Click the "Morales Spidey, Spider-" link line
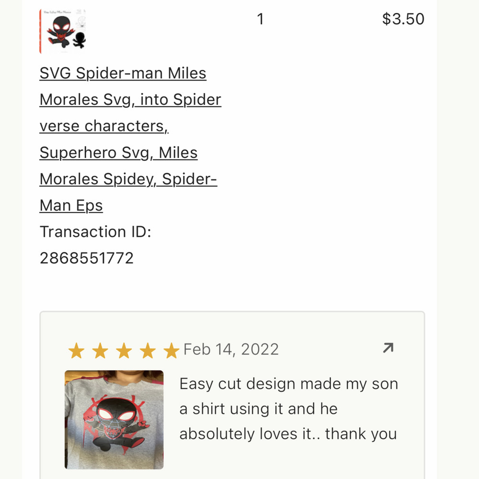This screenshot has width=479, height=479. pyautogui.click(x=128, y=179)
